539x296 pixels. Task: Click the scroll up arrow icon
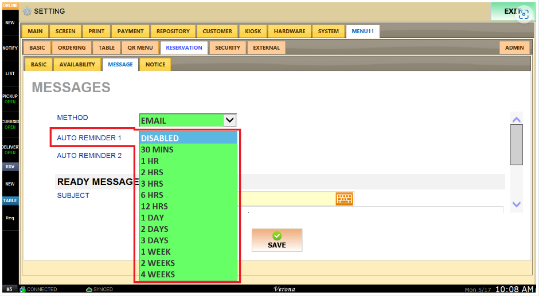tap(516, 119)
